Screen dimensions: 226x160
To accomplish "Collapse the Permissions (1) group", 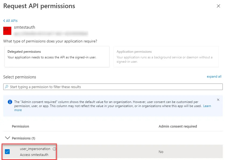I will 8,138.
